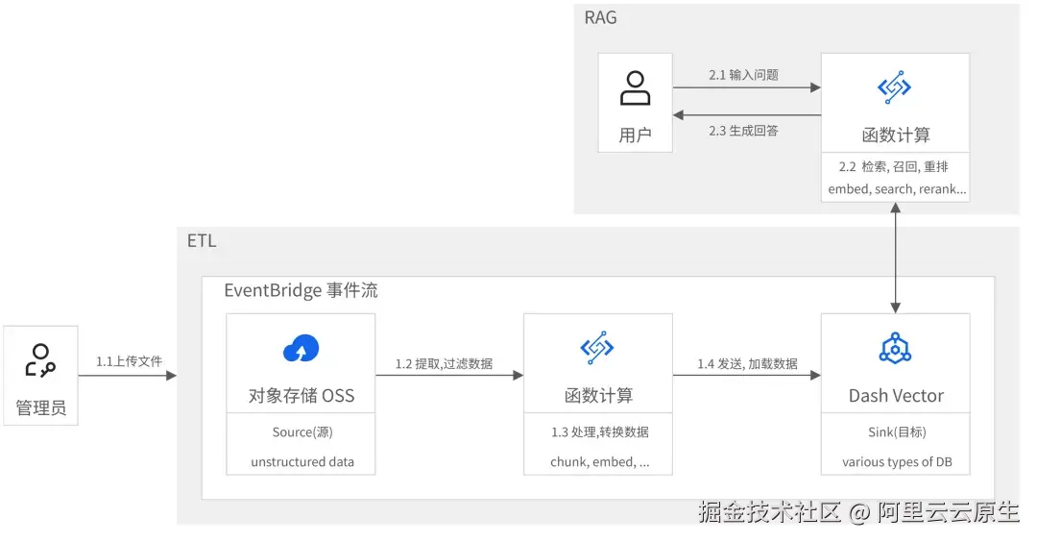The width and height of the screenshot is (1037, 542).
Task: Select the '用户' label
Action: [635, 135]
